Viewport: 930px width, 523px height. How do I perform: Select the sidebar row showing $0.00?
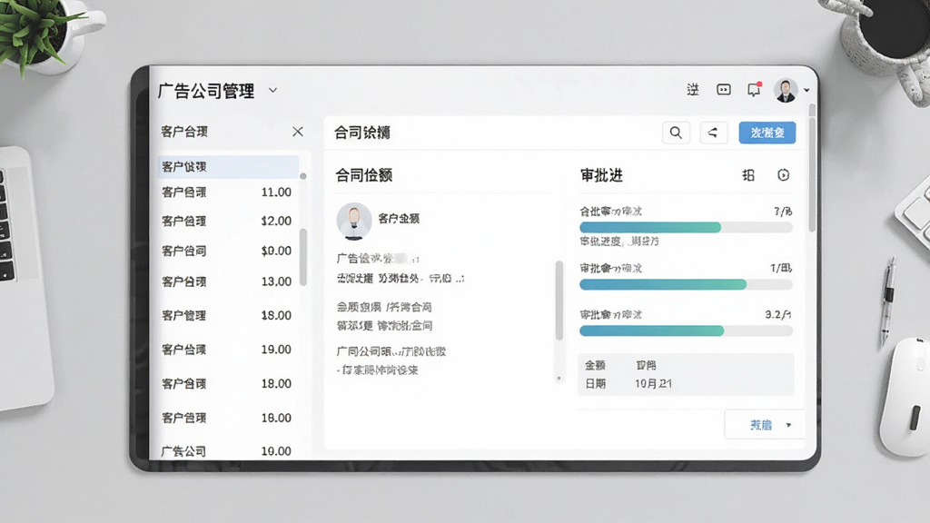click(228, 251)
